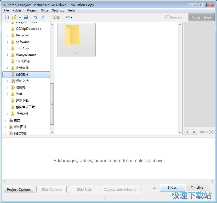Open the Publish menu
Image resolution: width=217 pixels, height=203 pixels.
[x=18, y=10]
